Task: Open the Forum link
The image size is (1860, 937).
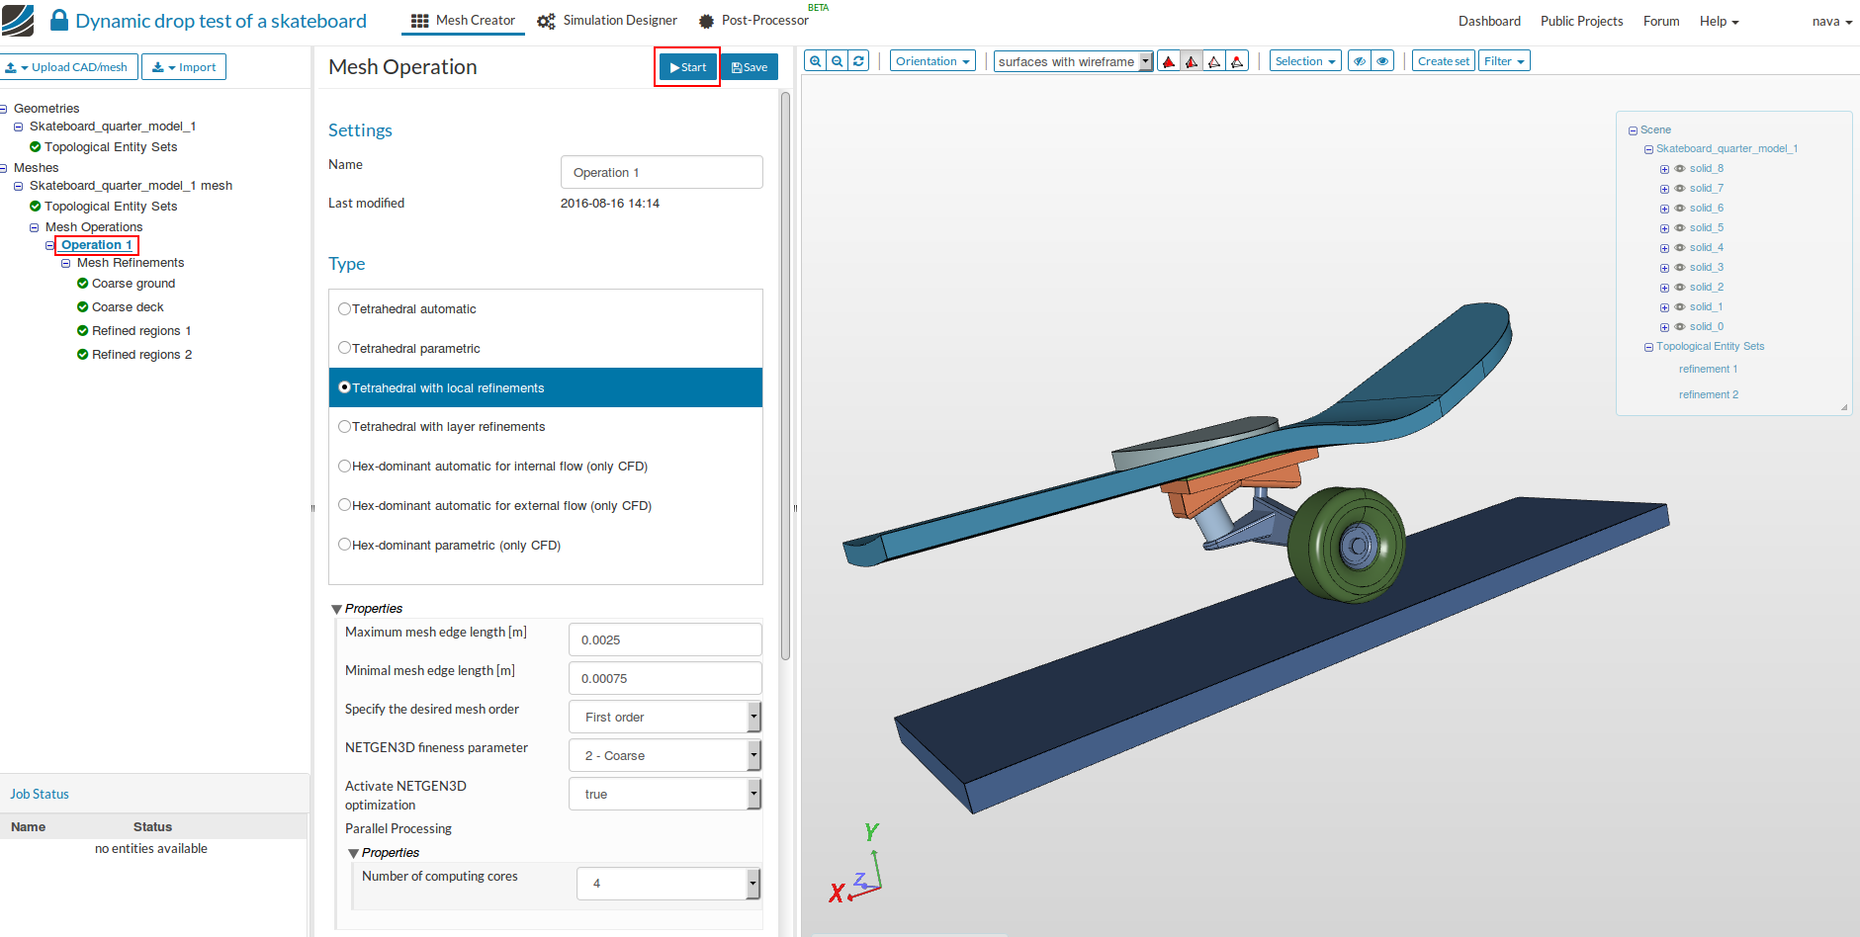Action: point(1661,21)
